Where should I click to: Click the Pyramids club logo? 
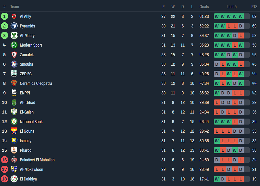pyautogui.click(x=14, y=26)
